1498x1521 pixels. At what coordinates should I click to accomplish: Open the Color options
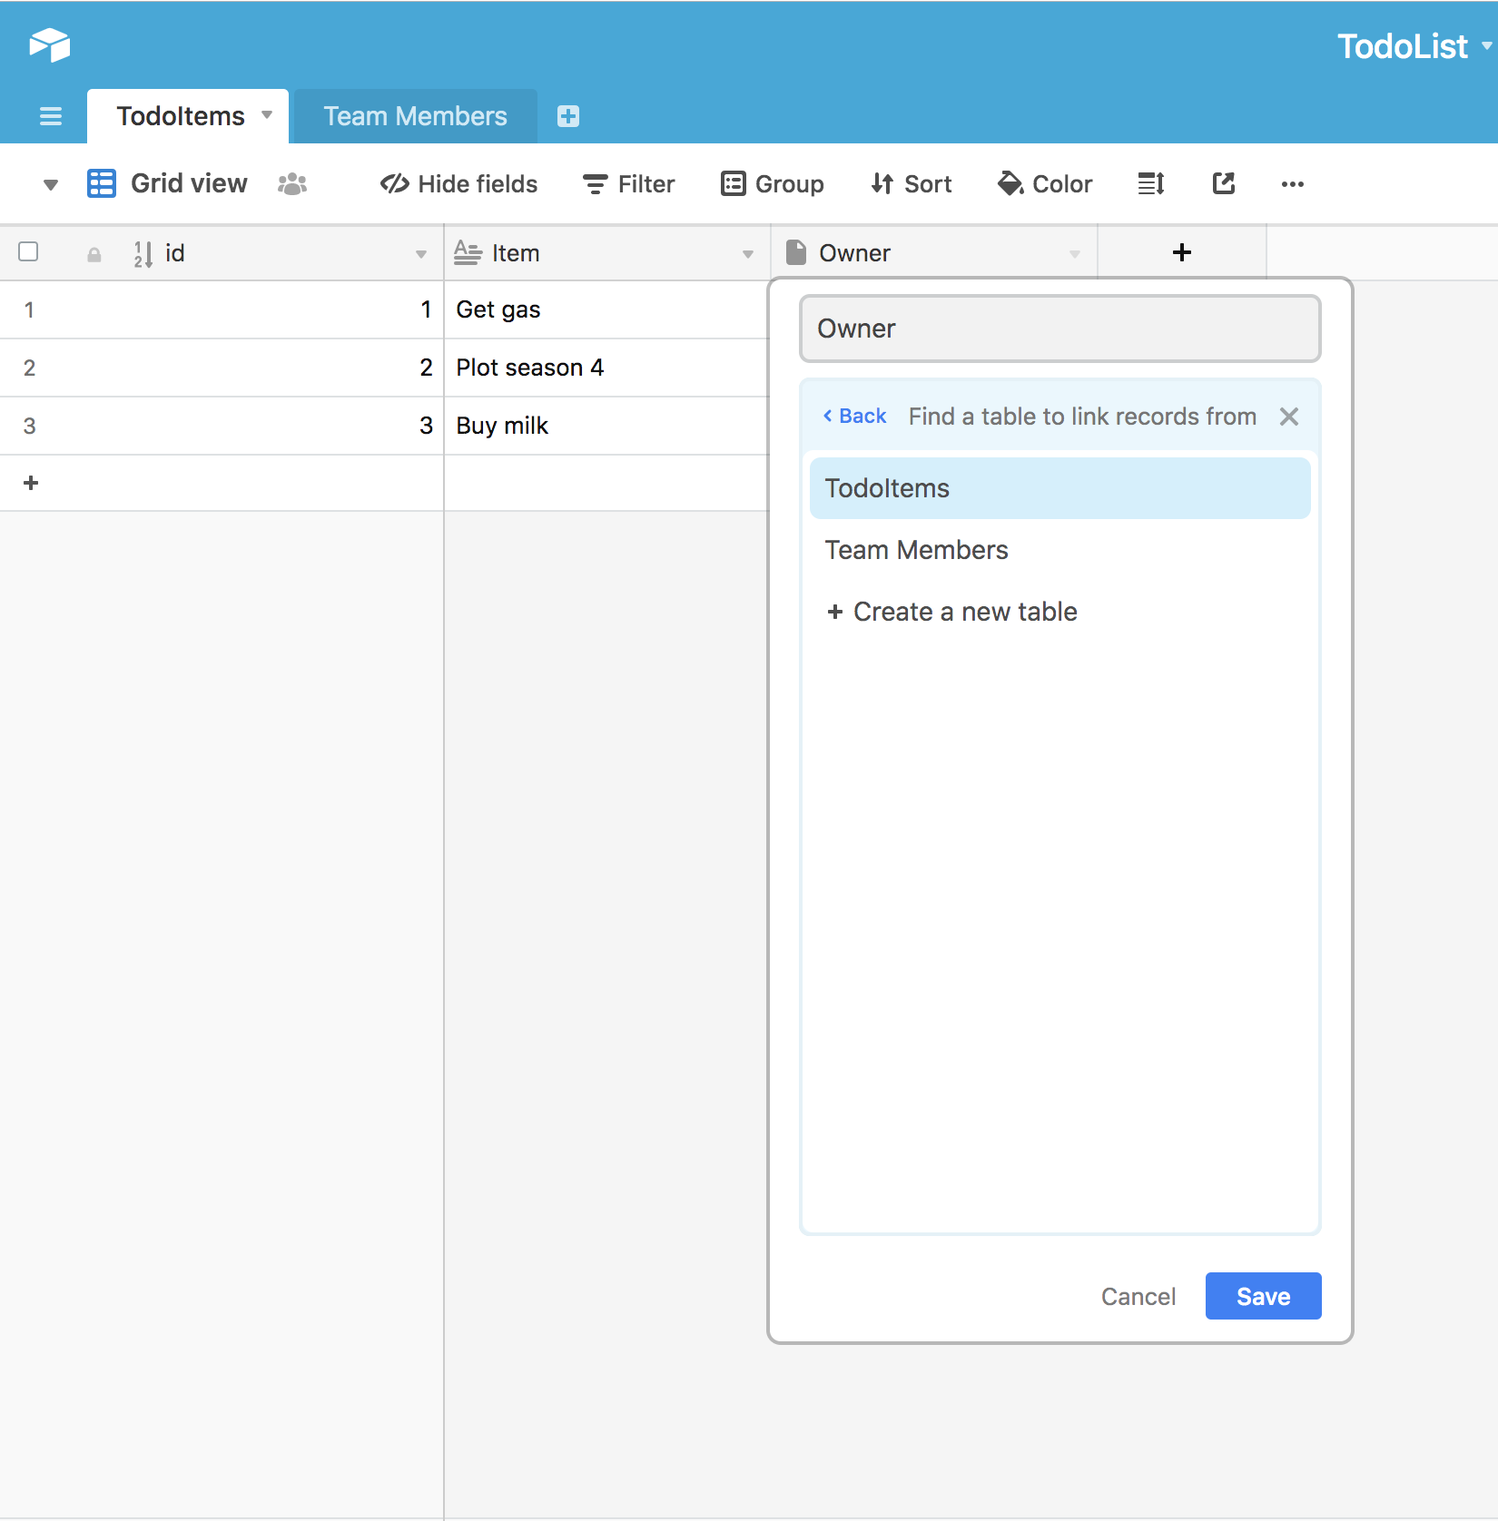1045,184
